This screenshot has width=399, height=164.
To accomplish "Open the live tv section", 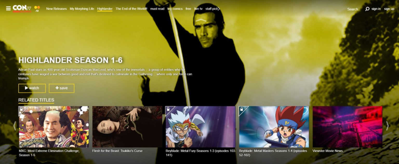I will coord(198,9).
